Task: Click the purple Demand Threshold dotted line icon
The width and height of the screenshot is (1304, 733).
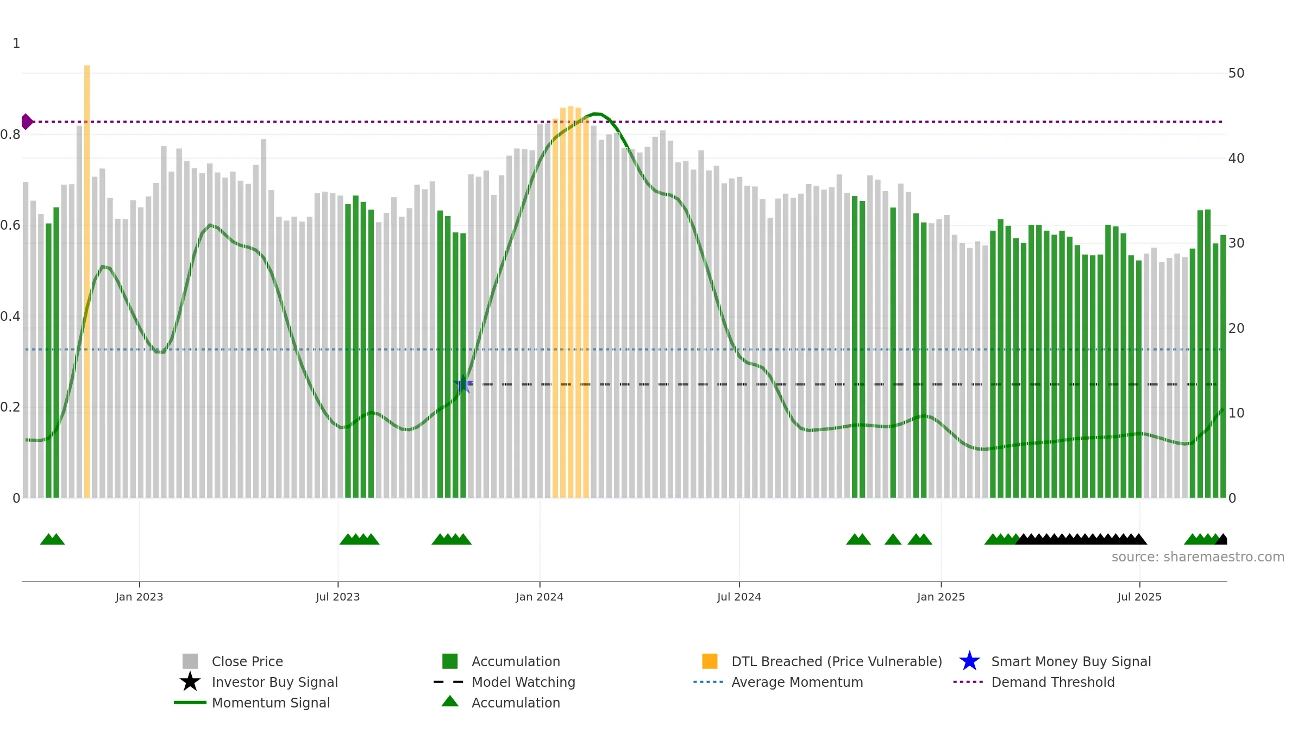Action: tap(968, 681)
